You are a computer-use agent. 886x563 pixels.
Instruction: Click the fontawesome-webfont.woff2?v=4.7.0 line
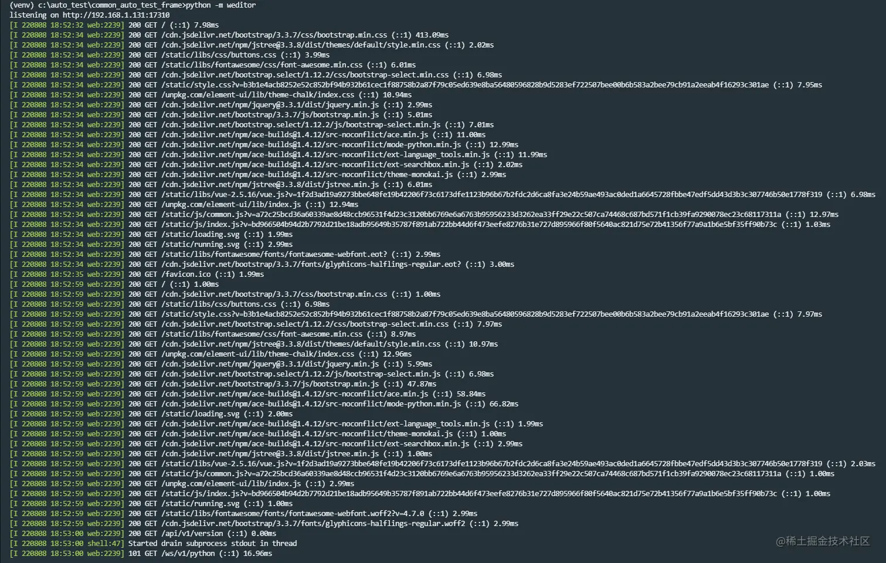click(243, 514)
